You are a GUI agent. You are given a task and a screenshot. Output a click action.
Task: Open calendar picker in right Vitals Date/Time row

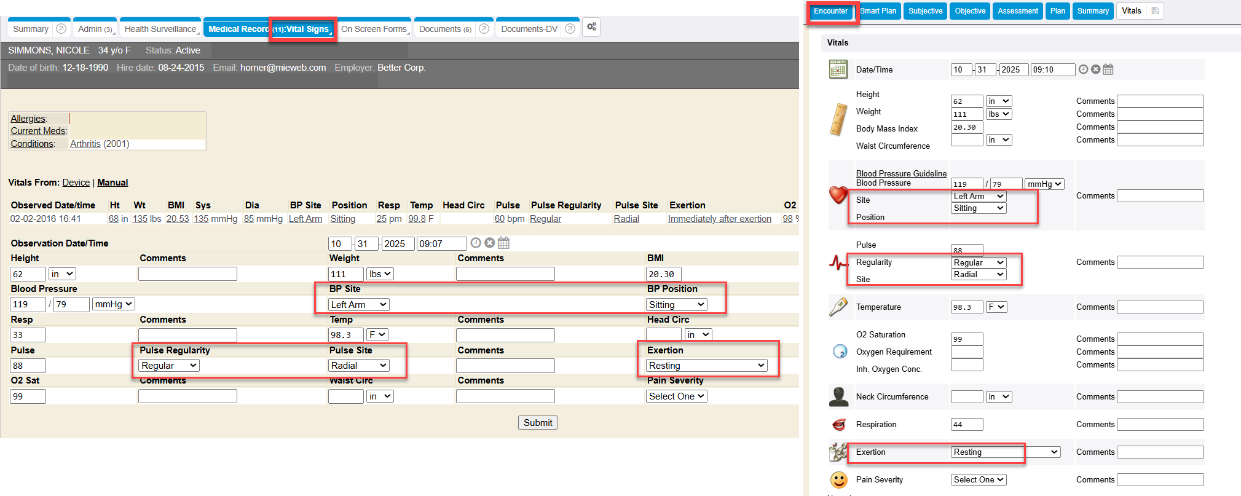pyautogui.click(x=1108, y=69)
